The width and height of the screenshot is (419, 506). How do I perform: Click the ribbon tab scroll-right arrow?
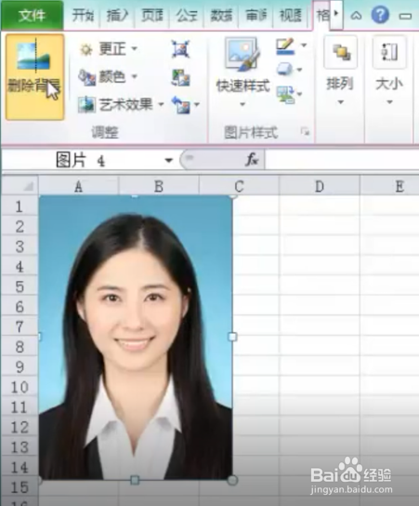click(336, 14)
